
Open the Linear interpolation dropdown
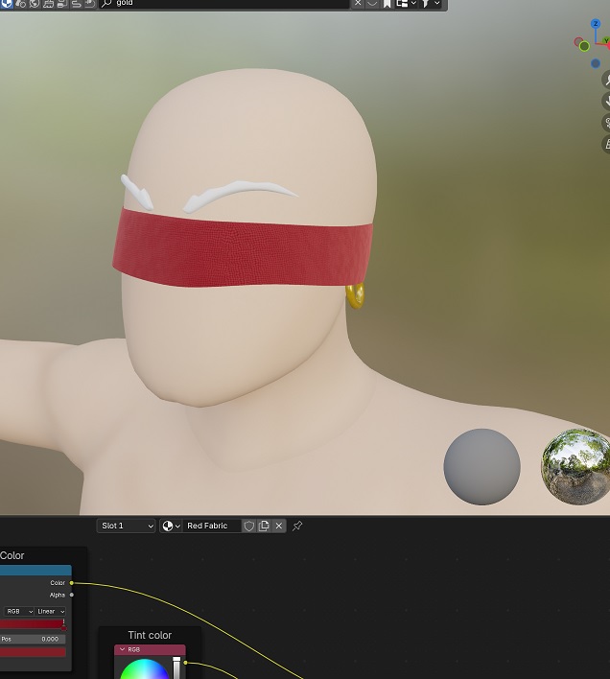coord(51,611)
